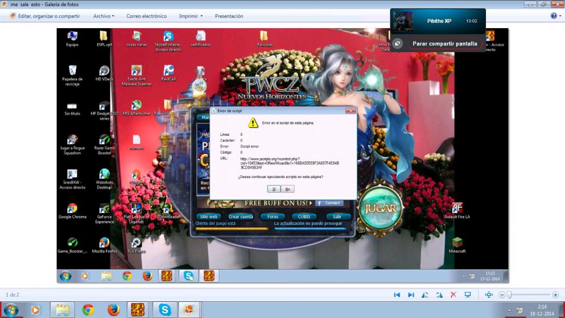Click the Películas folder on the desktop
The image size is (565, 318).
coord(265,39)
